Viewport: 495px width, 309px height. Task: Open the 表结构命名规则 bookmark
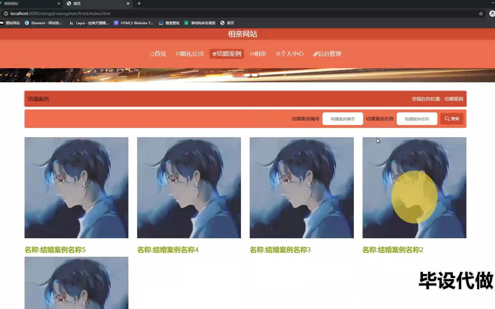point(200,23)
